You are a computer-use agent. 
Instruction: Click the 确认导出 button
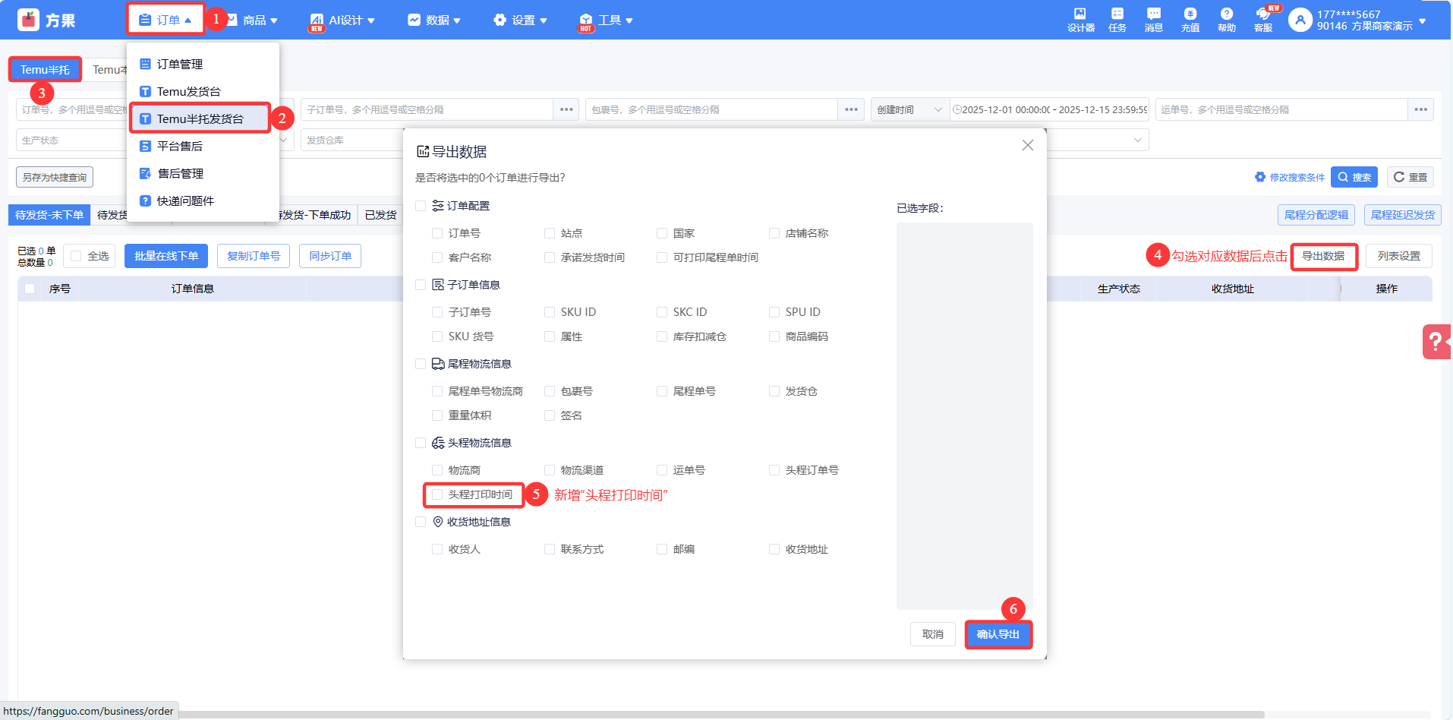pyautogui.click(x=998, y=634)
